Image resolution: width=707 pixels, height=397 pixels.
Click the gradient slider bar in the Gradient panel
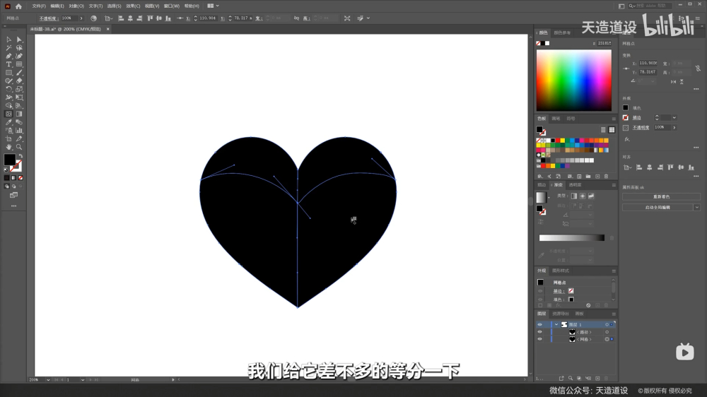pos(572,238)
